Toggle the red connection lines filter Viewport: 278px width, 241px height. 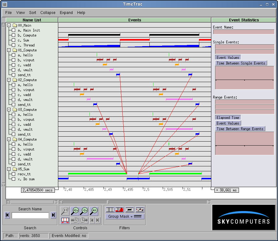139,210
